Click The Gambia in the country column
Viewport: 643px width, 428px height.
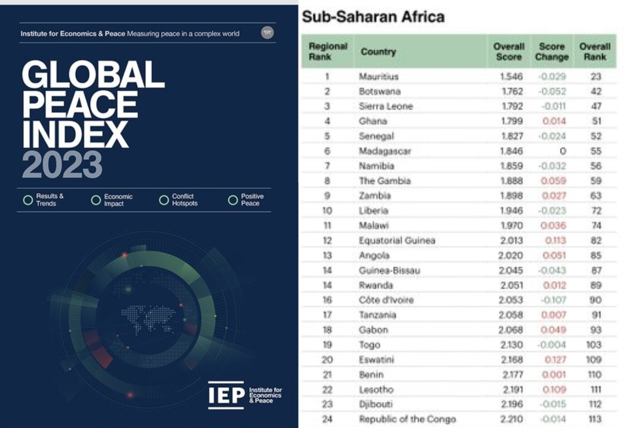[x=385, y=181]
